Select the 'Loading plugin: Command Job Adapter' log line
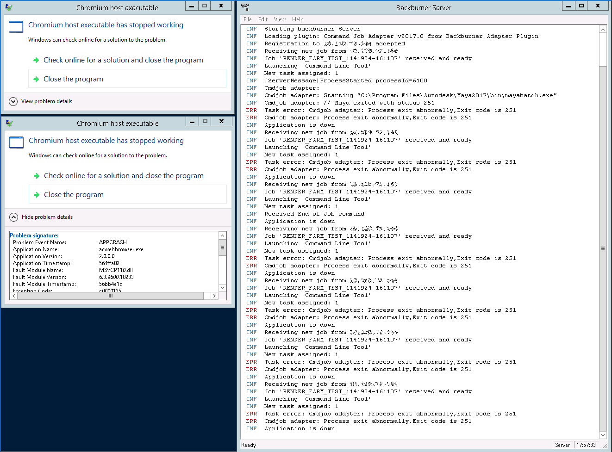Screen dimensions: 612x452 pyautogui.click(x=401, y=36)
